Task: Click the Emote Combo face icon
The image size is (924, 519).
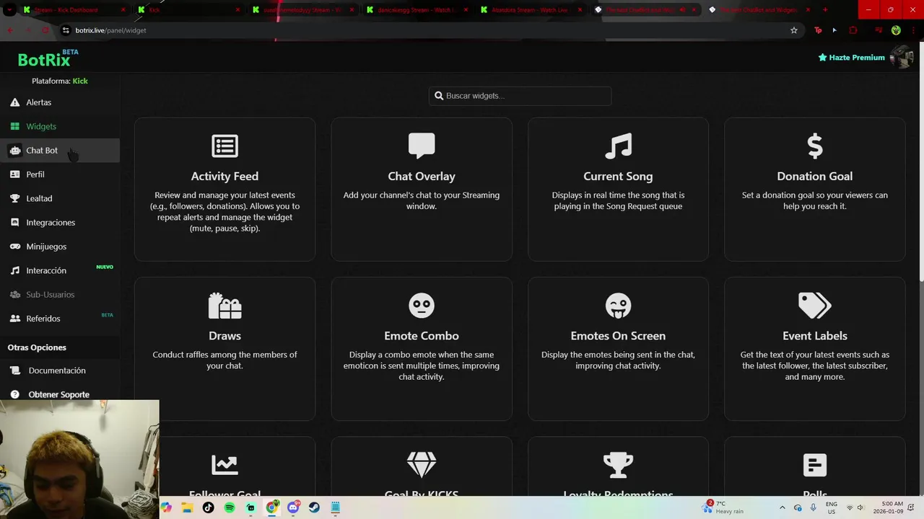Action: 422,306
